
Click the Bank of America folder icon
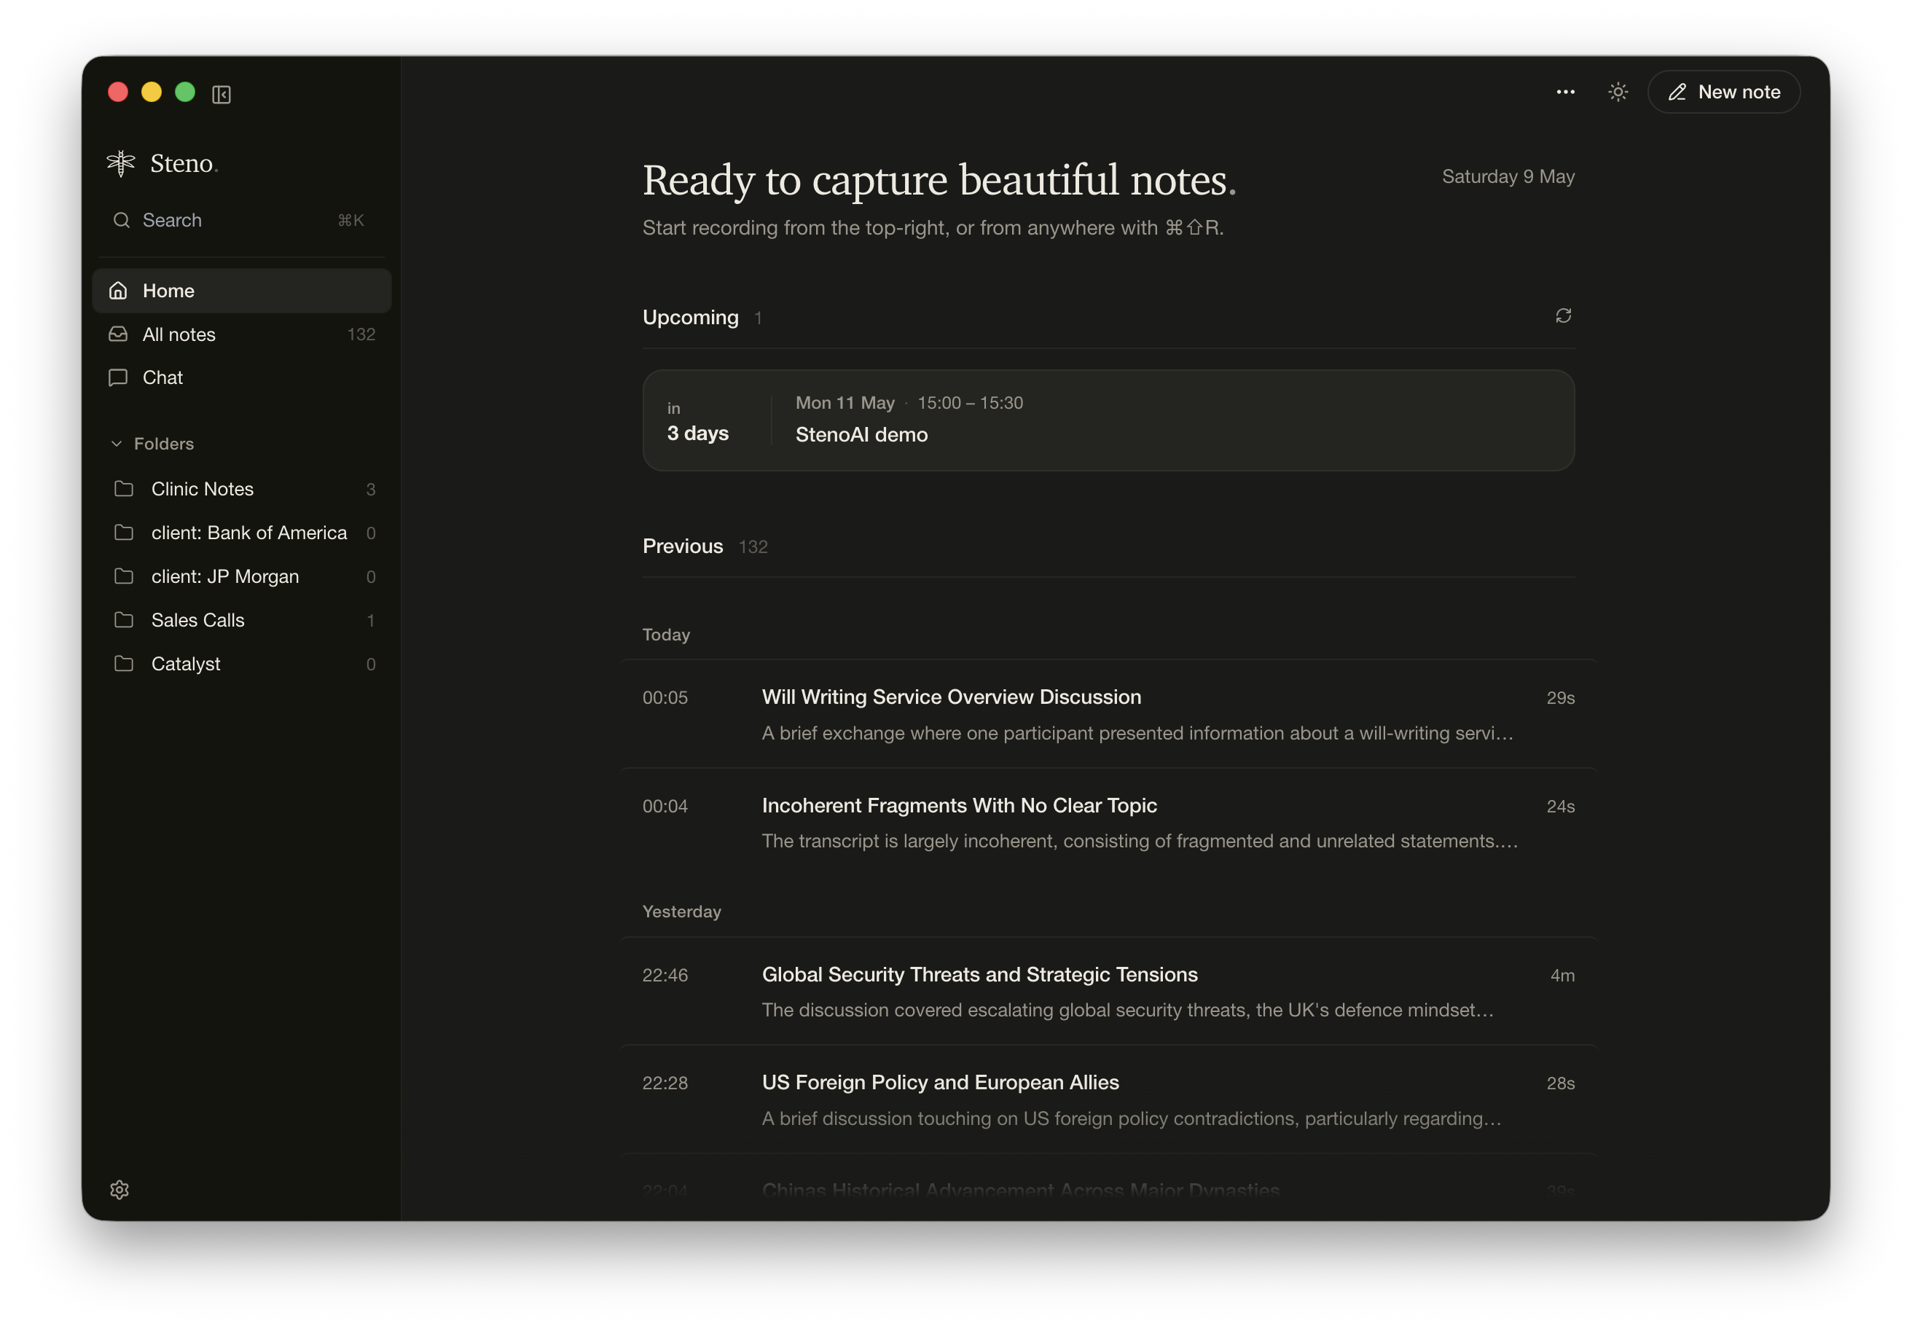point(124,533)
